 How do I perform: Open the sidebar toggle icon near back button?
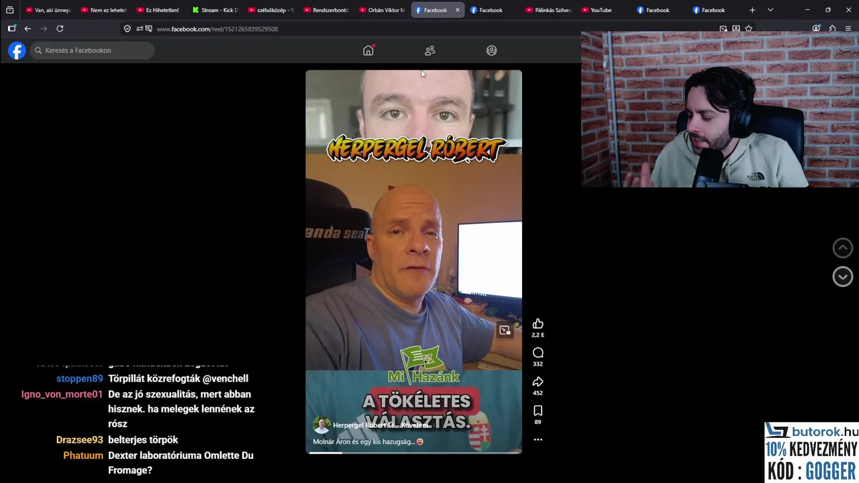pos(11,29)
